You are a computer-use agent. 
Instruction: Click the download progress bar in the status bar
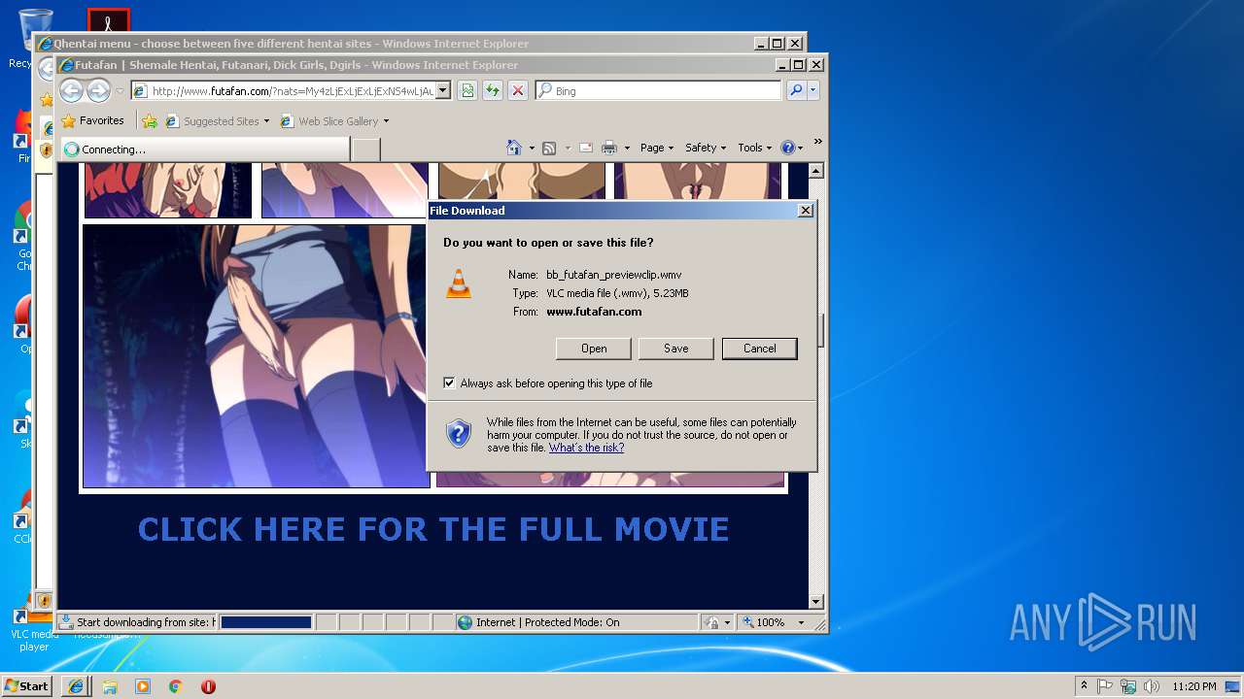coord(266,622)
